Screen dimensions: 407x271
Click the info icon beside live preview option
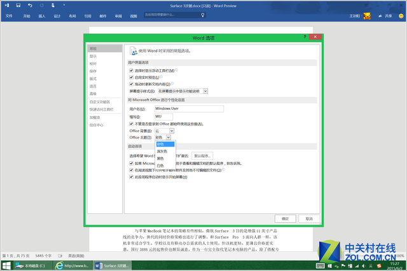coord(161,77)
